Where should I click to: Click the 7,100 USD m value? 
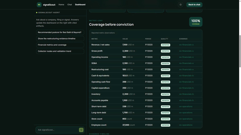(128, 45)
